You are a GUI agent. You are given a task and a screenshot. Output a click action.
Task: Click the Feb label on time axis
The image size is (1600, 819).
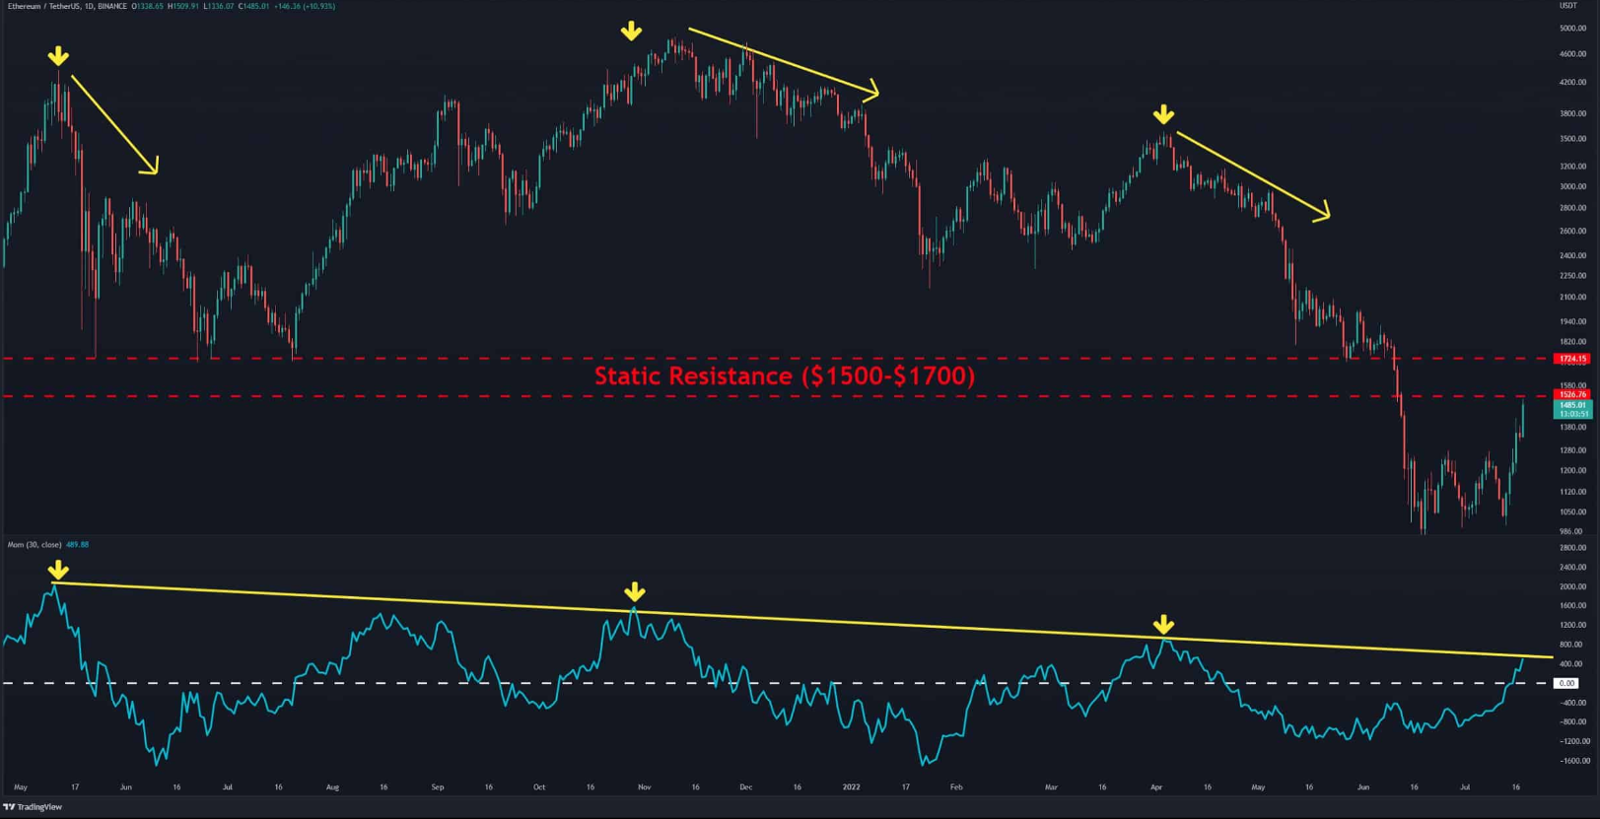(x=955, y=787)
